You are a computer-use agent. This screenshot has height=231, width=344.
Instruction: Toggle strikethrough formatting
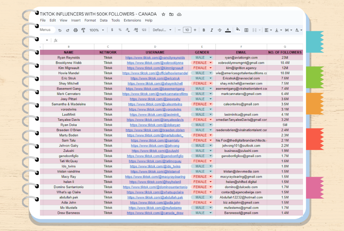pos(220,30)
